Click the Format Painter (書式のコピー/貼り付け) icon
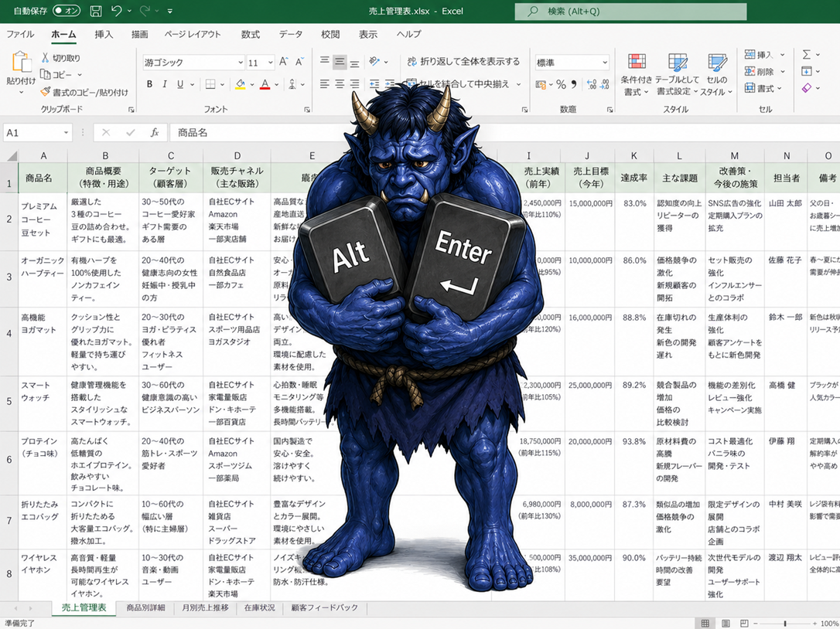The width and height of the screenshot is (840, 629). pyautogui.click(x=45, y=92)
